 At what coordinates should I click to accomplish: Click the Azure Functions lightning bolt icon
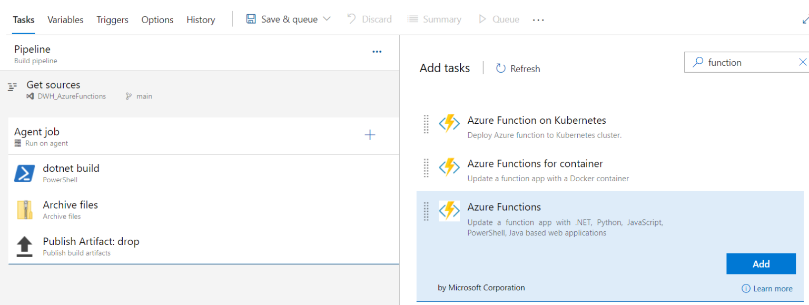pyautogui.click(x=449, y=211)
